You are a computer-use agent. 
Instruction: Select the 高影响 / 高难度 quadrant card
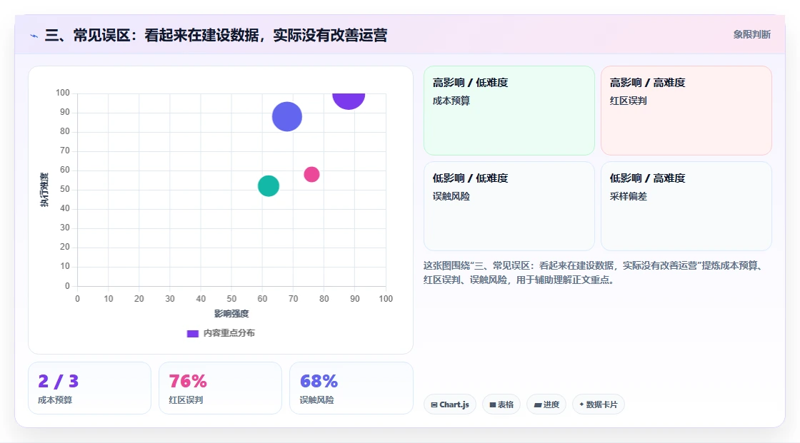pyautogui.click(x=686, y=110)
